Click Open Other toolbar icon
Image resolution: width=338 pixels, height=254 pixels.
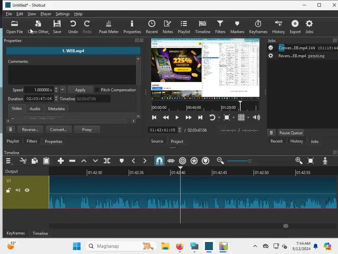click(x=38, y=27)
